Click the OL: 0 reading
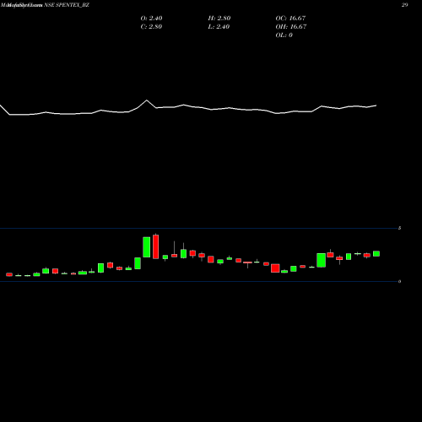This screenshot has width=422, height=422. coord(284,35)
